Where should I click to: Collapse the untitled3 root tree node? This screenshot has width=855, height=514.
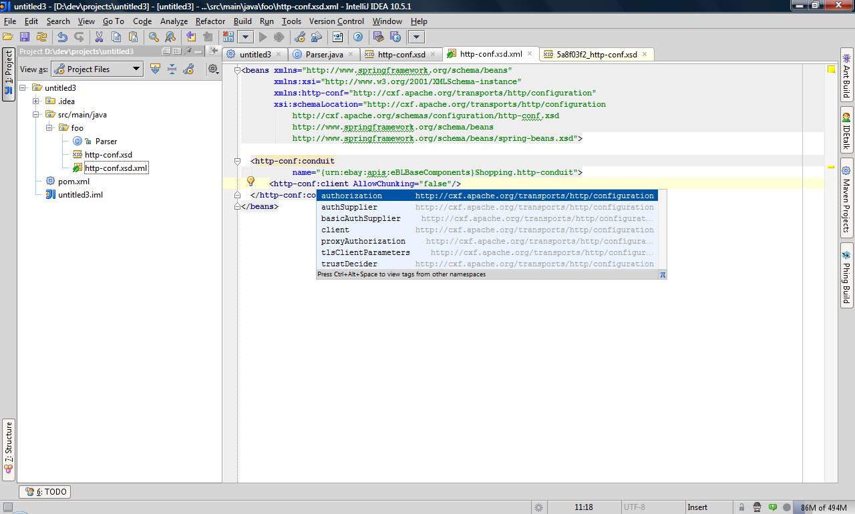point(23,87)
